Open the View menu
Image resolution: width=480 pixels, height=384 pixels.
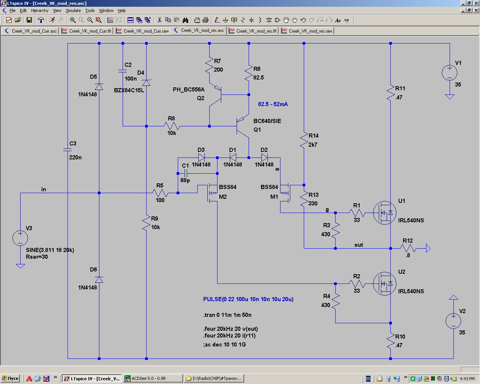click(x=57, y=10)
